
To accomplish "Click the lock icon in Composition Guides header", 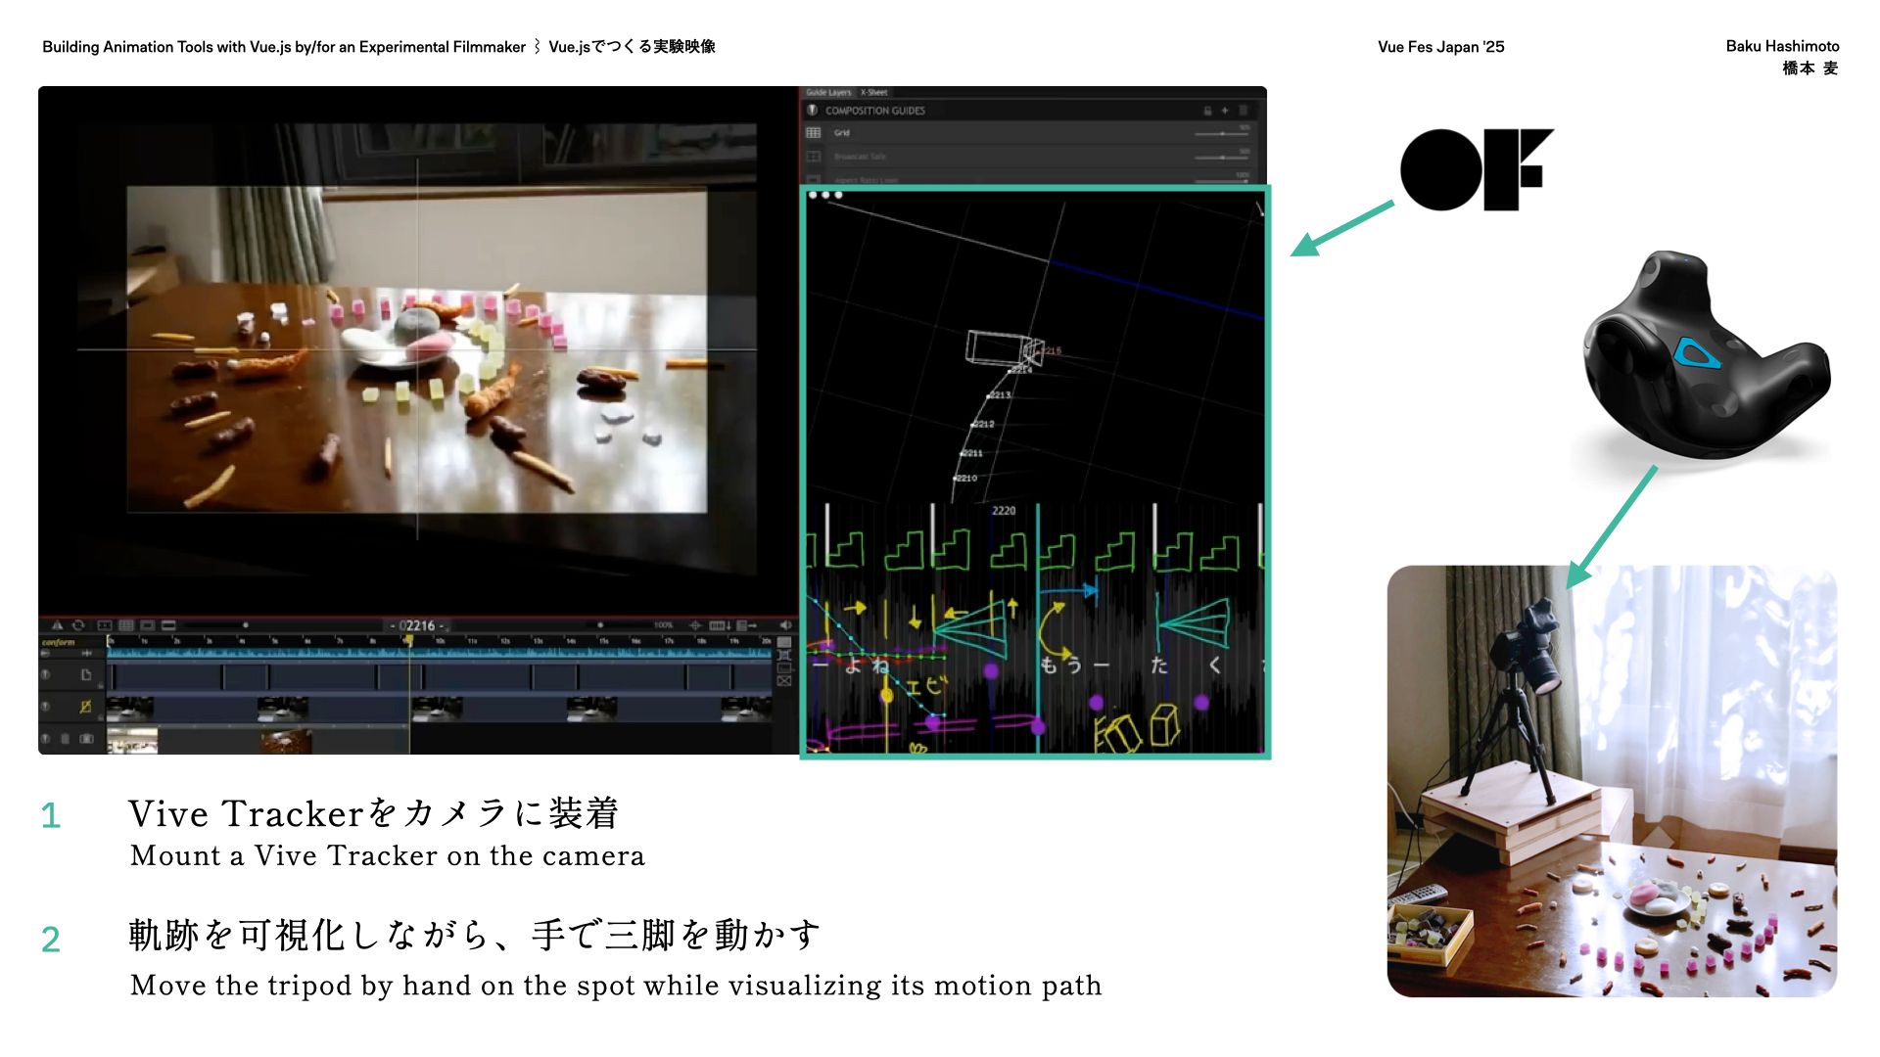I will pos(1207,111).
